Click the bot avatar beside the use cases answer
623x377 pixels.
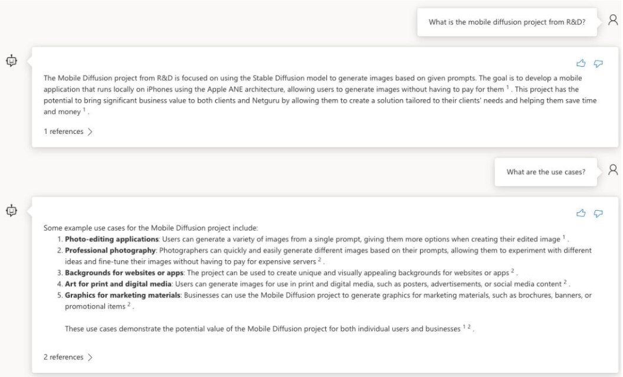tap(11, 210)
